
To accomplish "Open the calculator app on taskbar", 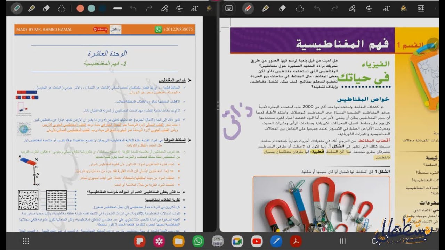I will coord(218,241).
